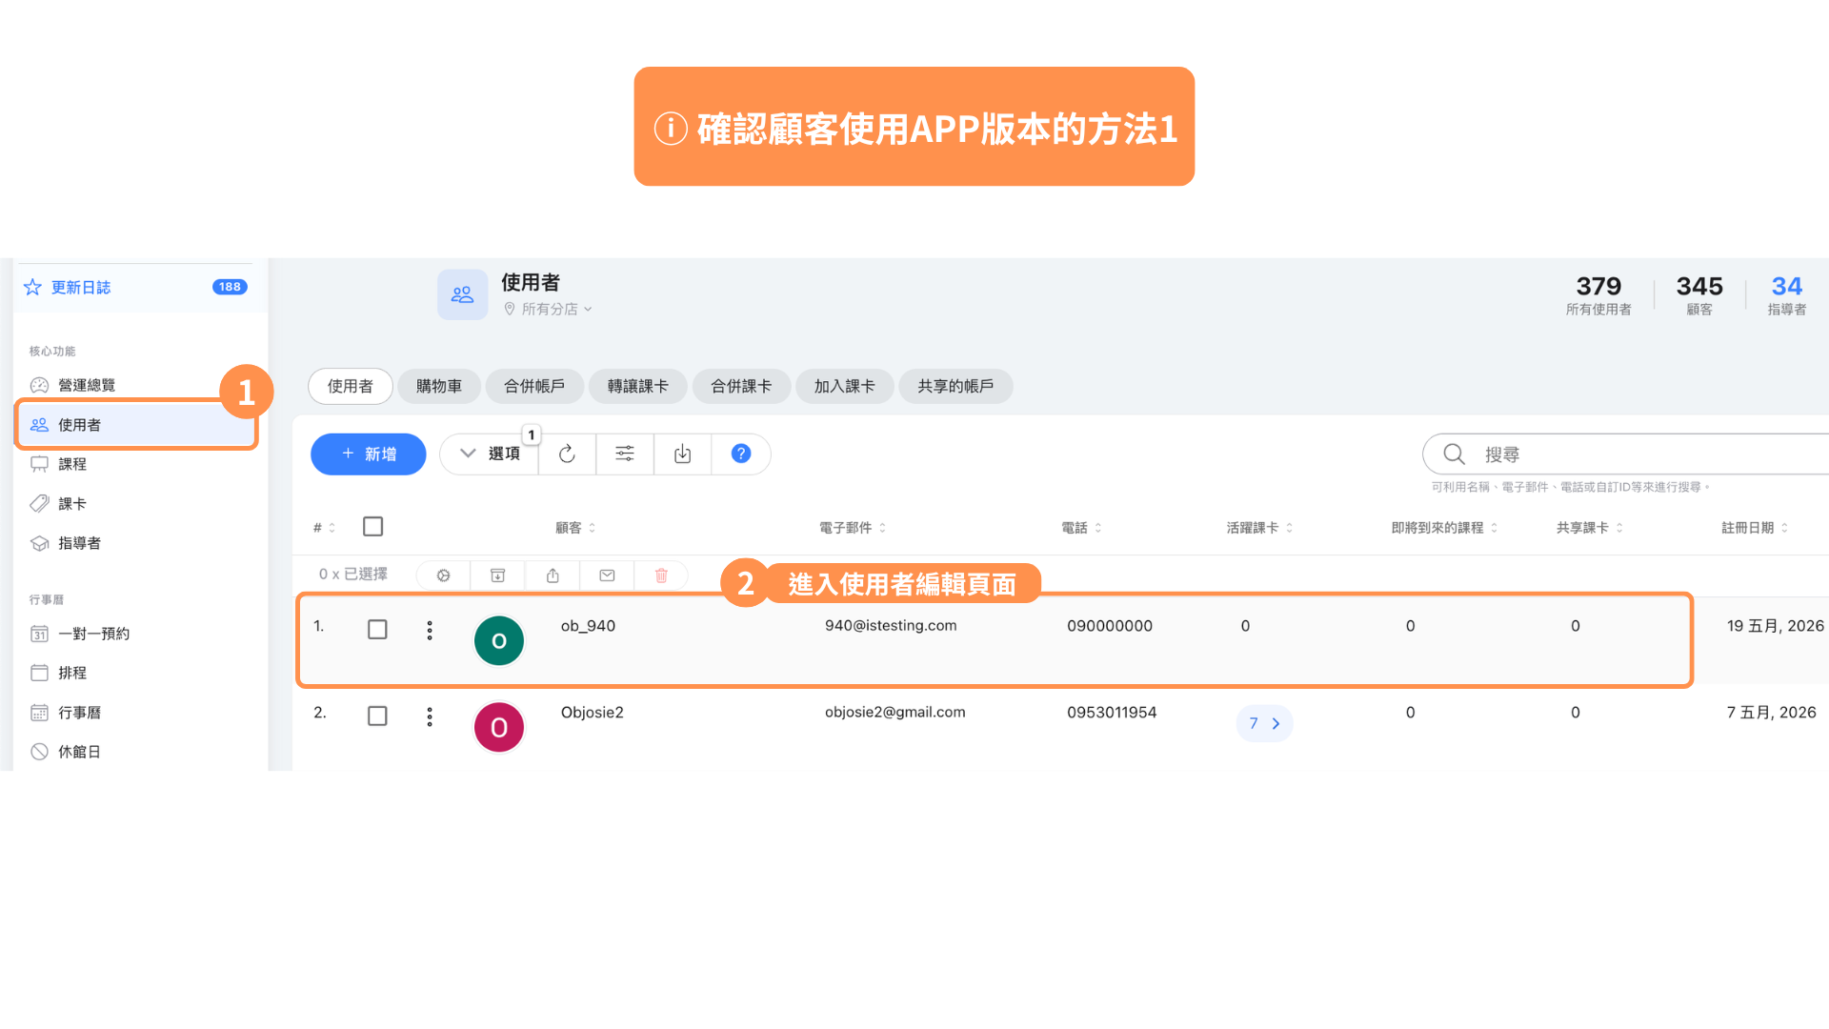Screen dimensions: 1829x1029
Task: Switch to the 加入課卡 tab
Action: (x=844, y=386)
